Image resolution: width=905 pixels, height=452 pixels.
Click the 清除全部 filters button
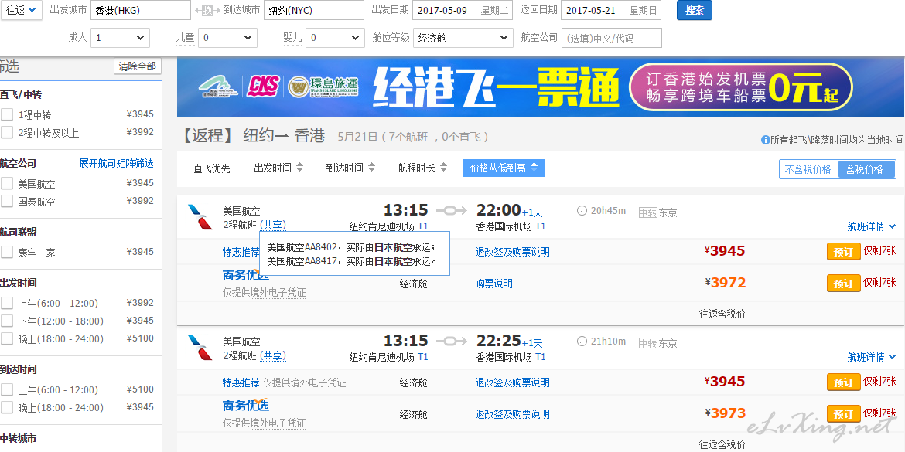138,66
